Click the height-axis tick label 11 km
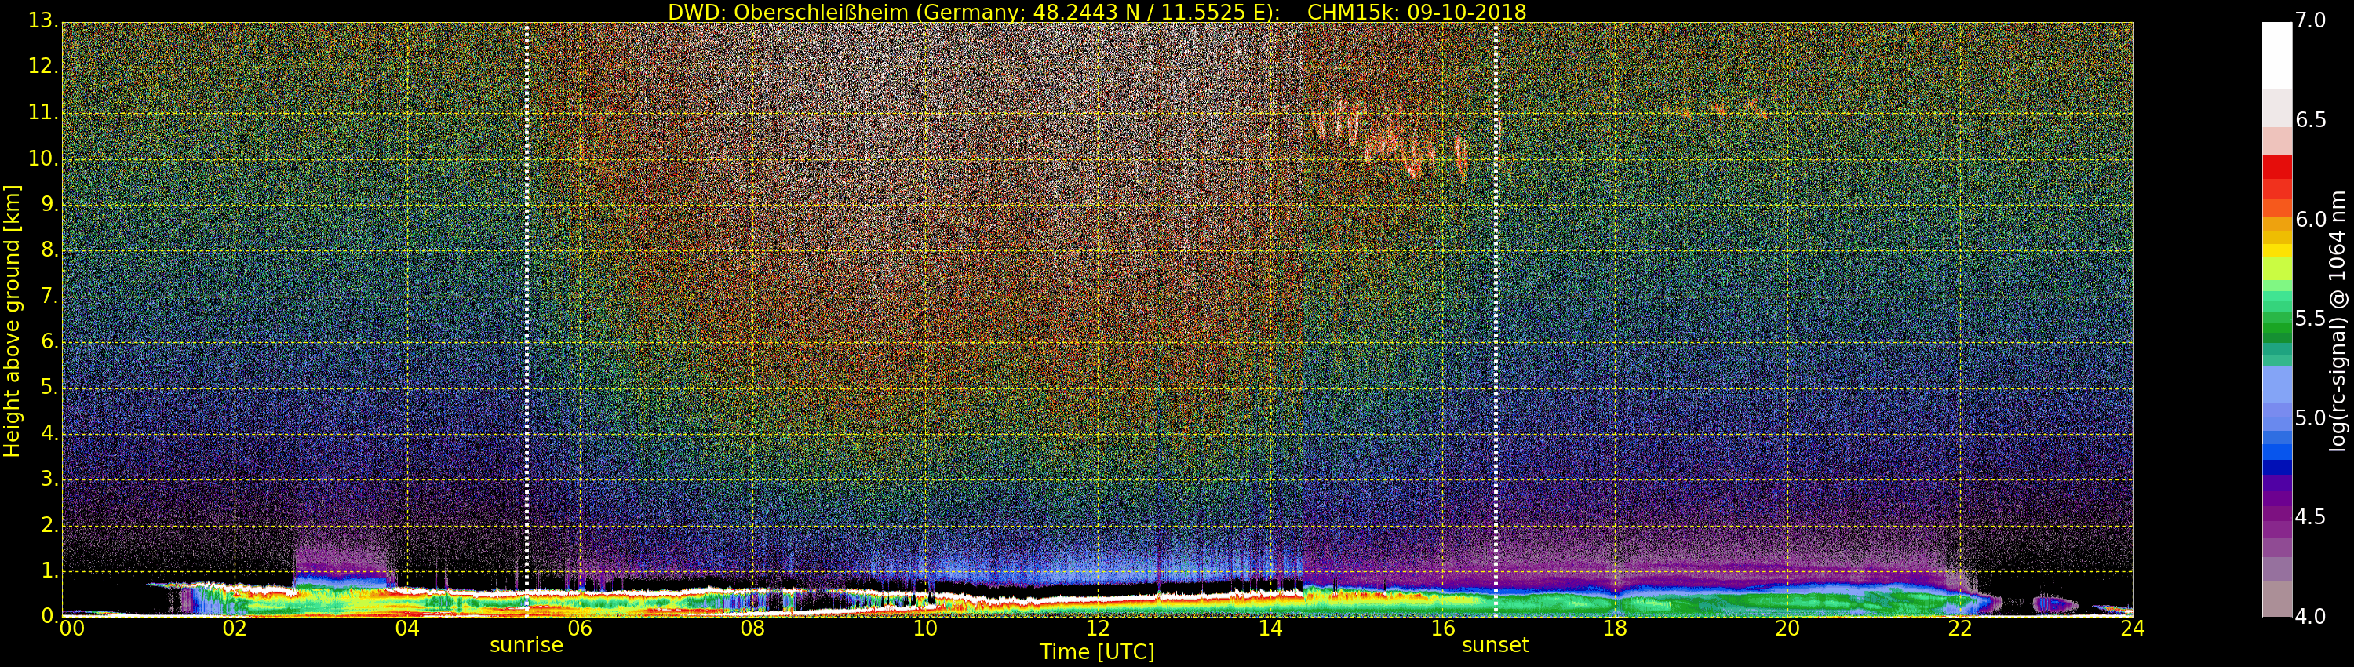This screenshot has height=667, width=2354. (44, 112)
